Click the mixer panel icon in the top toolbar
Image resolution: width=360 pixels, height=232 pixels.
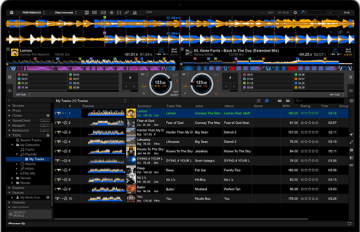(x=103, y=13)
